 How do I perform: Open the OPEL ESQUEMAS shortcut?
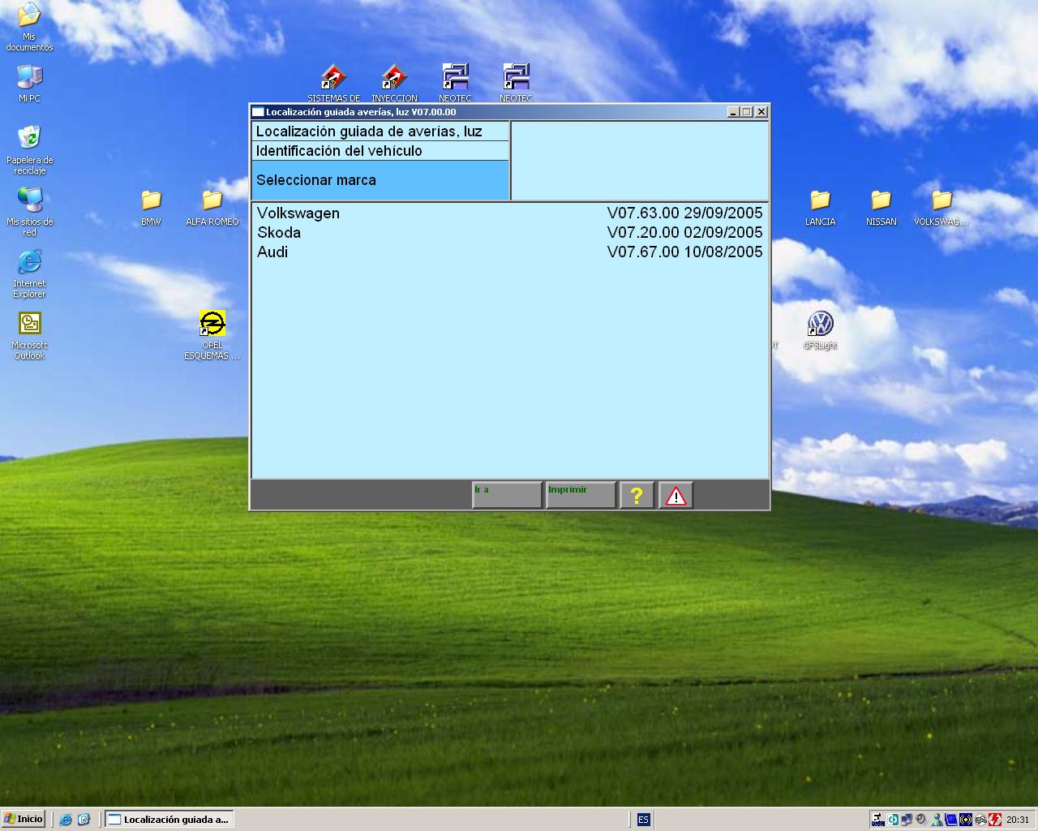click(x=212, y=335)
